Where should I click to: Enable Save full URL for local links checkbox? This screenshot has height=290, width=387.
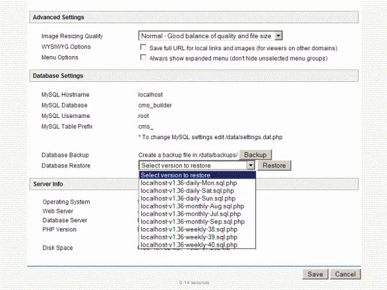(143, 48)
